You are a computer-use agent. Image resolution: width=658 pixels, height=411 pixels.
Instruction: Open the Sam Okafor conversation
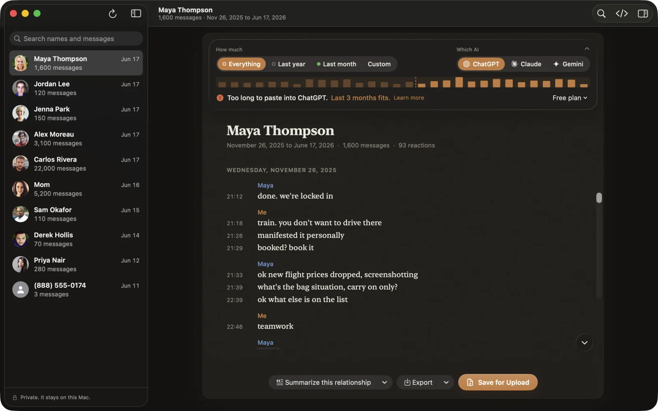(76, 214)
